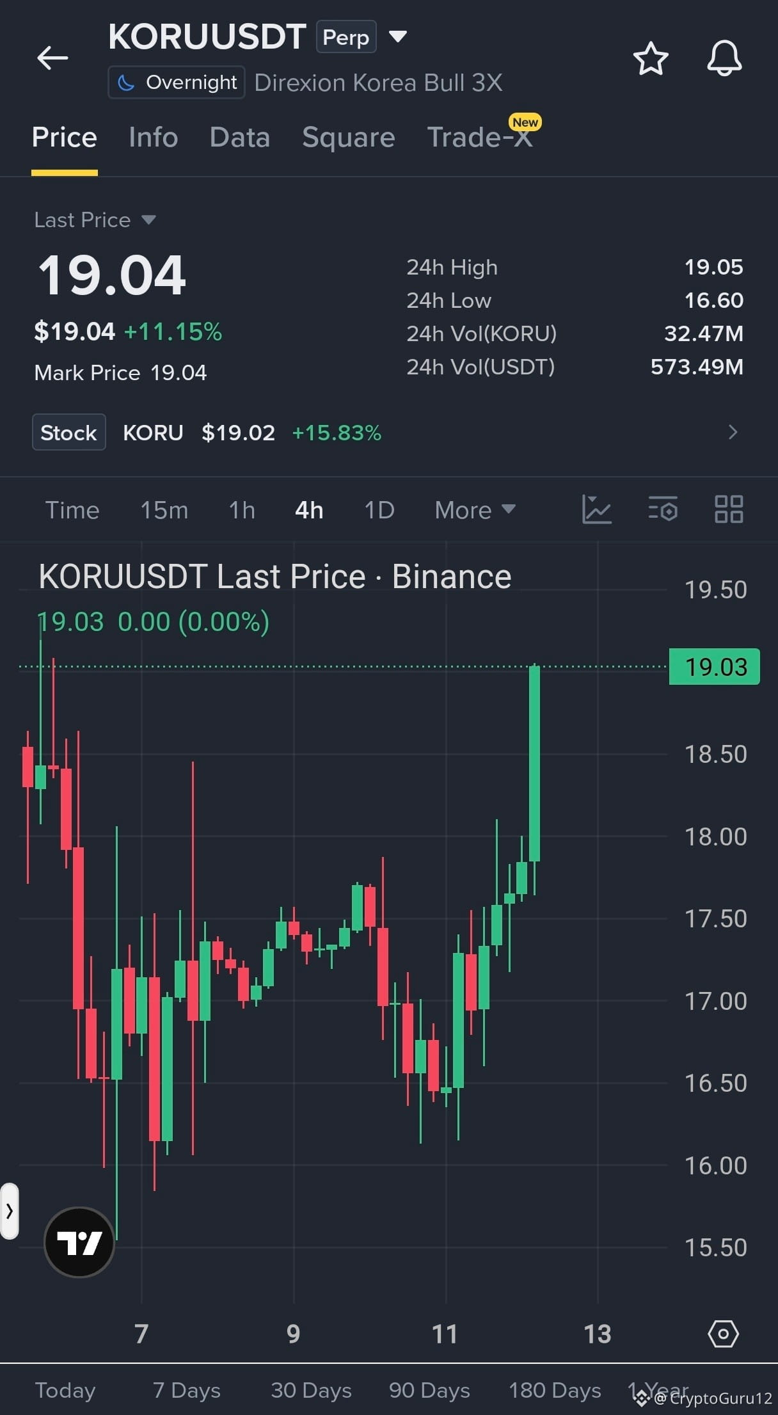This screenshot has height=1415, width=778.
Task: Open chart settings hexagon icon
Action: pyautogui.click(x=724, y=1334)
